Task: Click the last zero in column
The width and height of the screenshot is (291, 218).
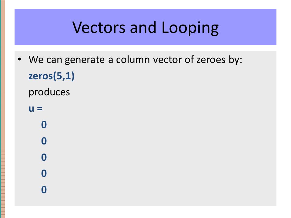Action: coord(44,190)
